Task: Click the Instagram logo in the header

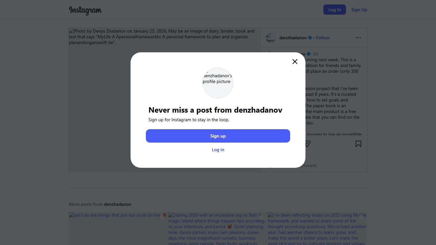Action: point(85,10)
